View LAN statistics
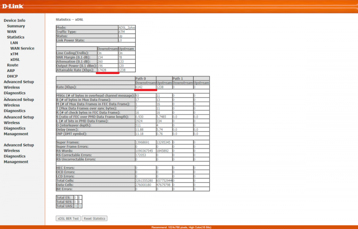Image resolution: width=358 pixels, height=229 pixels. tap(14, 43)
